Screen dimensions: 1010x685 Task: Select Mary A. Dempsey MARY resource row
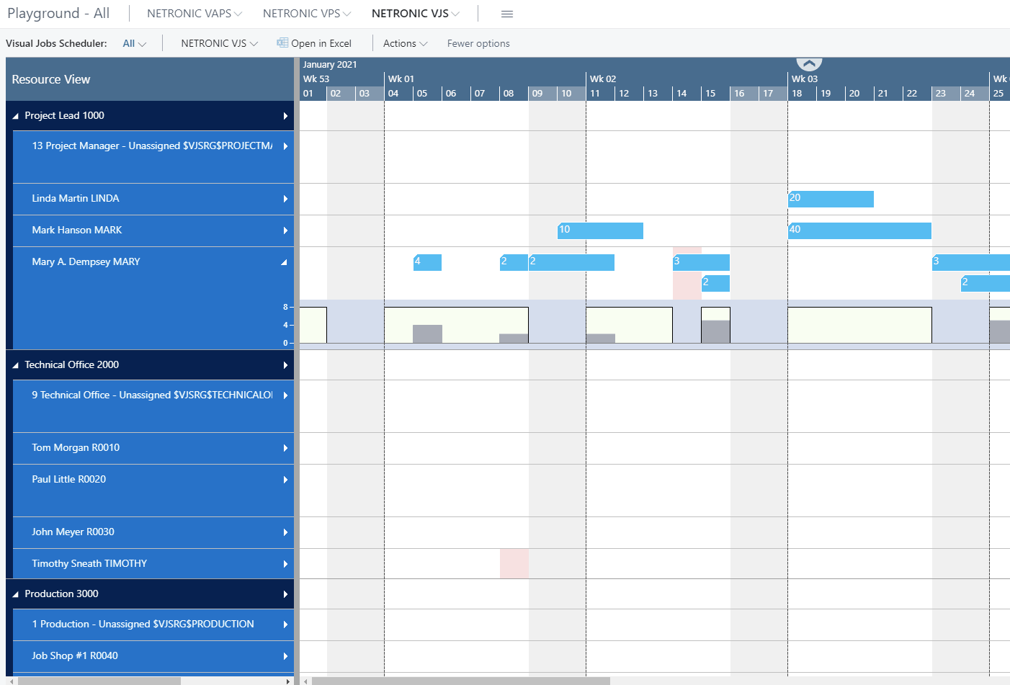click(x=153, y=298)
